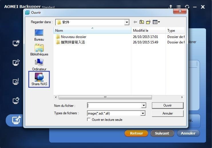Expand the Nom du fichier dropdown arrow

[144, 105]
